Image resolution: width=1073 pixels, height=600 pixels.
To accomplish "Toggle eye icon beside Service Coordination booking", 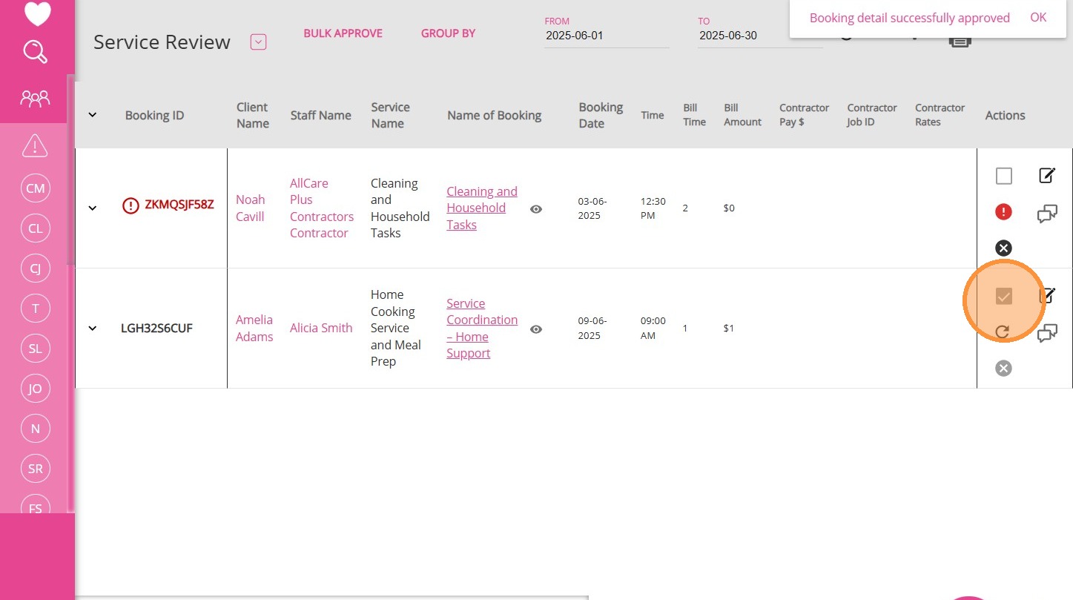I will [x=536, y=329].
